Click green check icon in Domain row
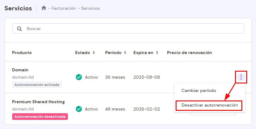Image resolution: width=256 pixels, height=129 pixels. 79,77
